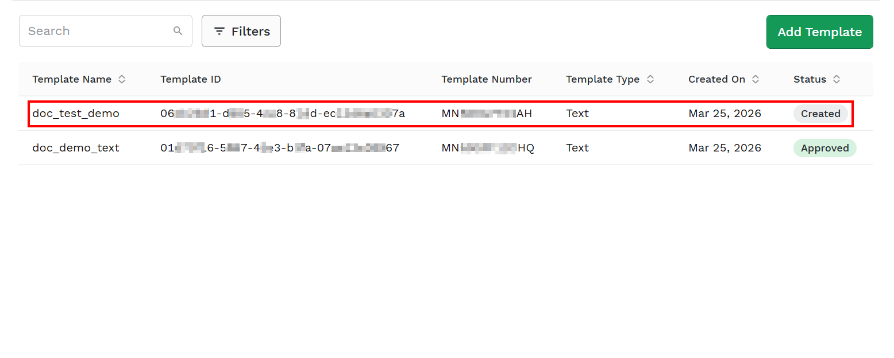The image size is (894, 358).
Task: Sort by Status arrows icon
Action: 837,79
